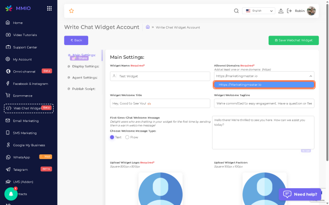Open the notification bell bubble
Screen dimensions: 329x205
point(11,194)
